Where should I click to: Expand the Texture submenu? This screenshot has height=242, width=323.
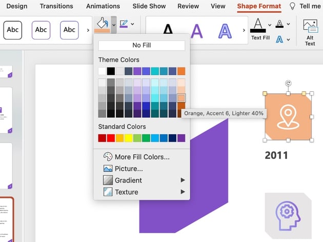coord(183,192)
